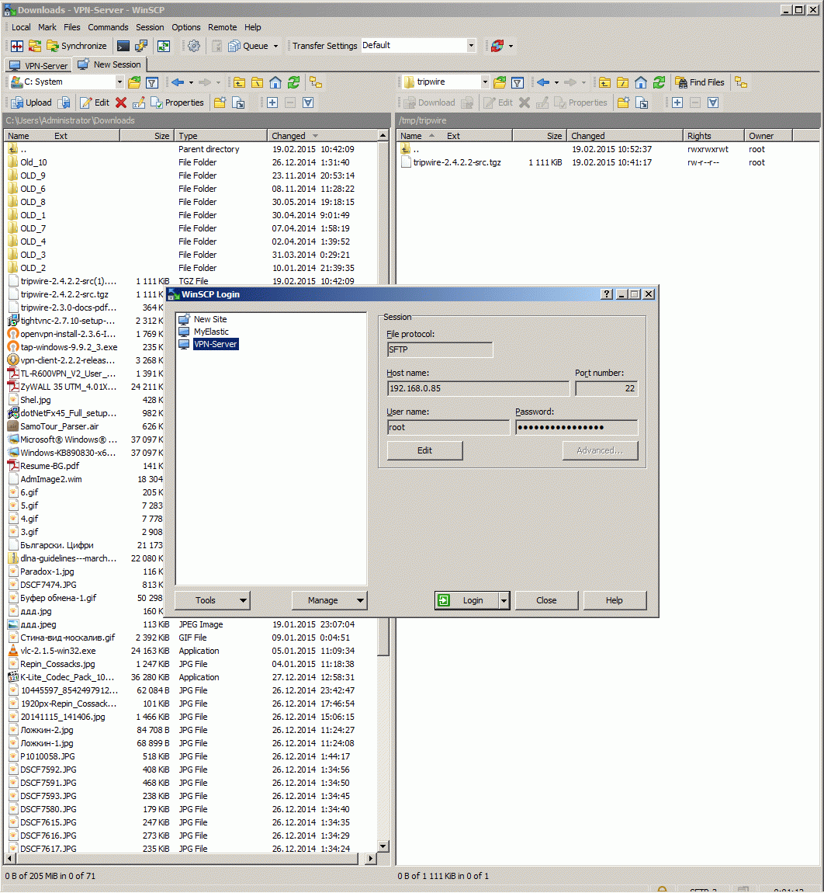Click the Upload button

pos(32,103)
